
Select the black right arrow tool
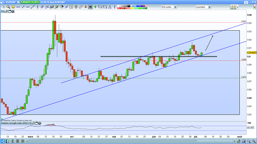(x=90, y=7)
